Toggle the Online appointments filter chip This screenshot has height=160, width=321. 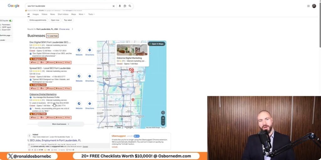click(x=38, y=20)
